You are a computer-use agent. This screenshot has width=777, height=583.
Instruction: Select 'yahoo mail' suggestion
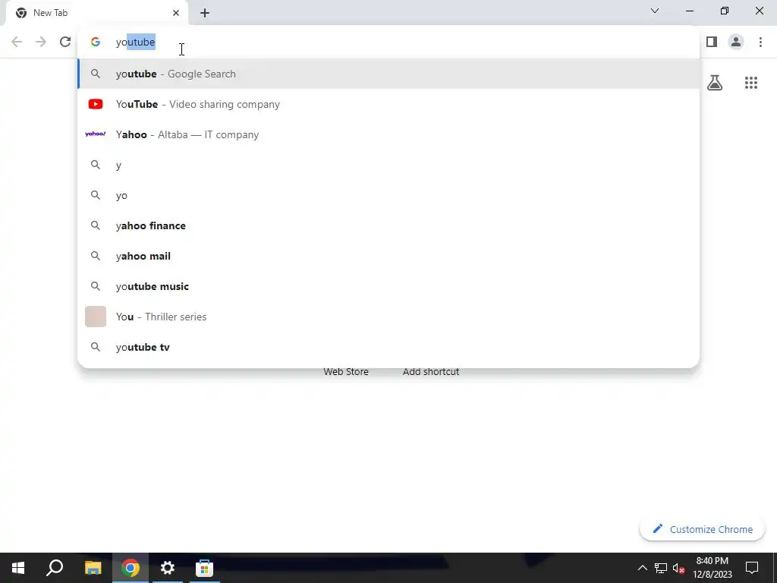[x=388, y=256]
